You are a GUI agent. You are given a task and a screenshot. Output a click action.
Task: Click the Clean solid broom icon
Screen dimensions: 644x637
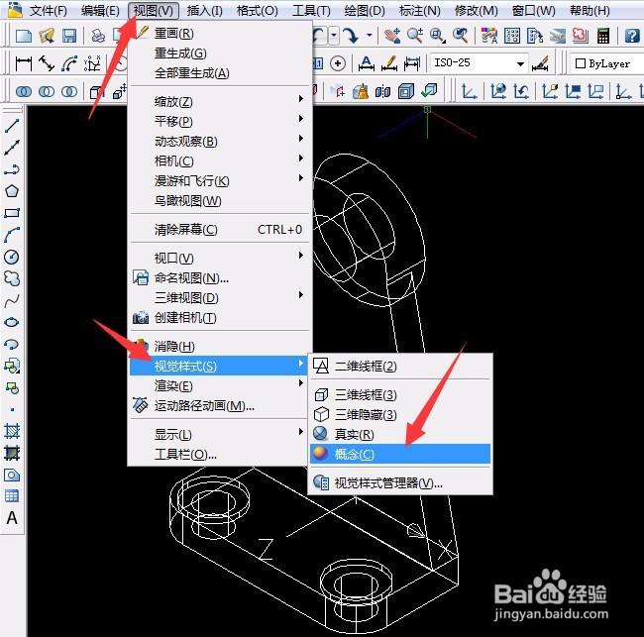[361, 91]
